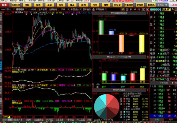Click the 中单 buy legend swatch showing 10443
Viewport: 177px width, 123px height.
[x=124, y=104]
